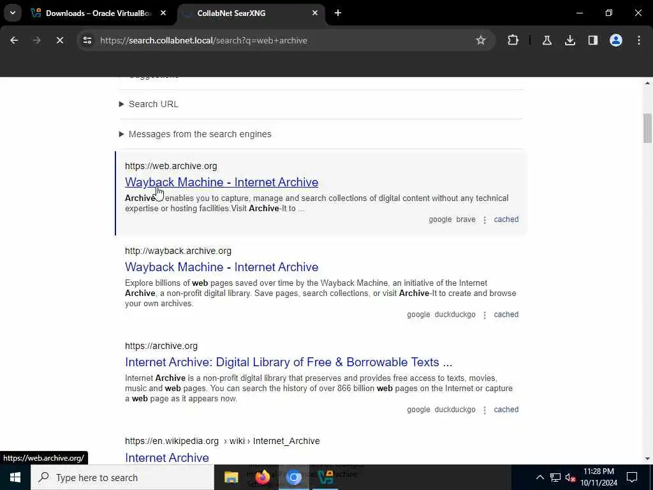Open the tab search dropdown arrow
This screenshot has width=653, height=490.
[x=13, y=13]
